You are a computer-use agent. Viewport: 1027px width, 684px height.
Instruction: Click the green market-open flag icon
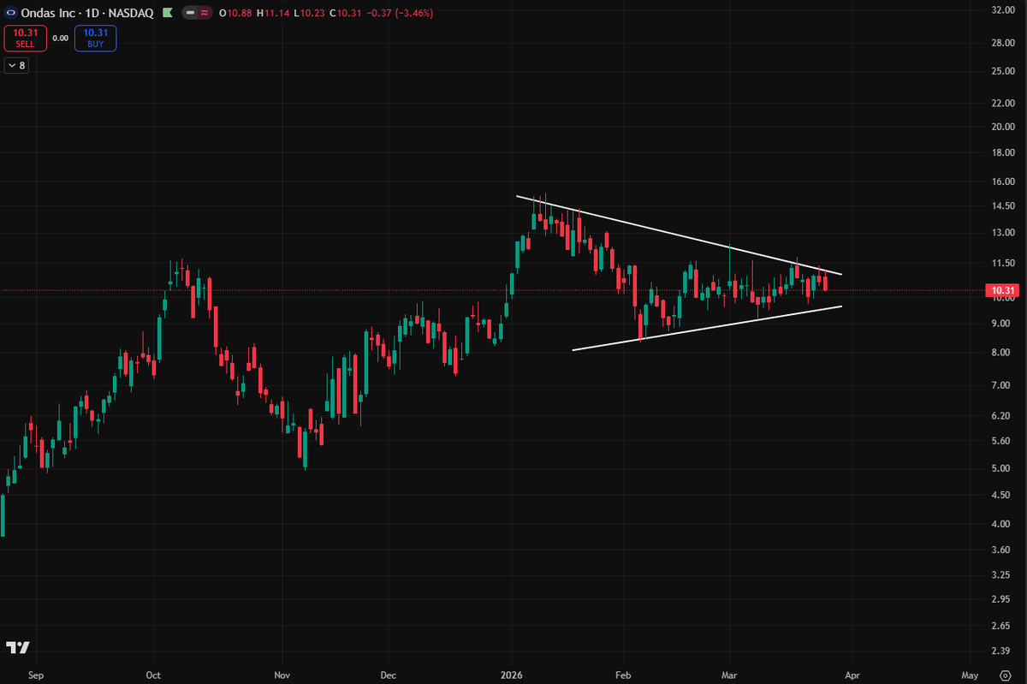(x=167, y=14)
